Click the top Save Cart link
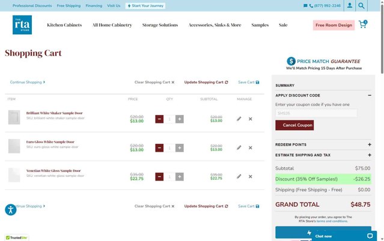384x241 pixels. click(x=249, y=82)
